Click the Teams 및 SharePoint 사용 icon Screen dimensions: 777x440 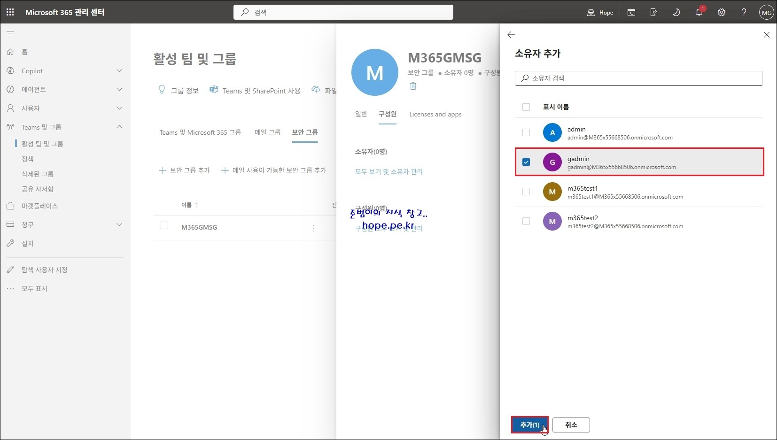tap(214, 89)
